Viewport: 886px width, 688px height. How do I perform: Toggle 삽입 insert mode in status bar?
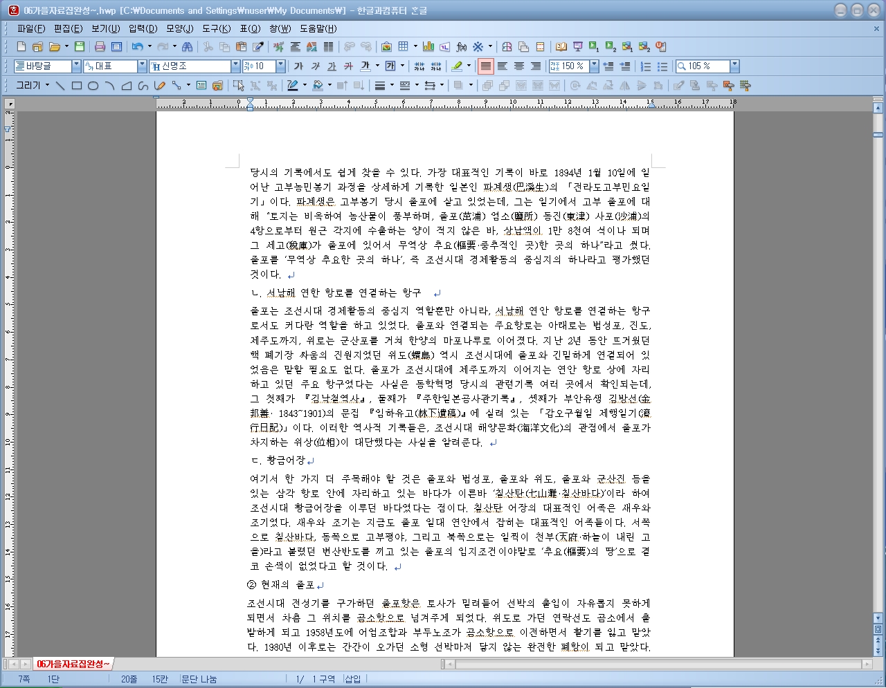tap(354, 678)
